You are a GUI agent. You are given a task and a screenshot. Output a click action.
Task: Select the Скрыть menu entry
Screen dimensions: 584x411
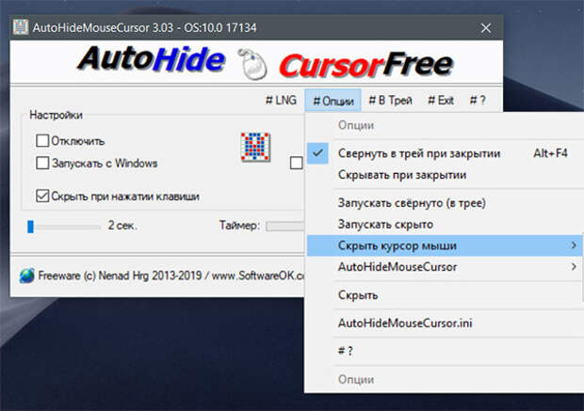coord(445,295)
